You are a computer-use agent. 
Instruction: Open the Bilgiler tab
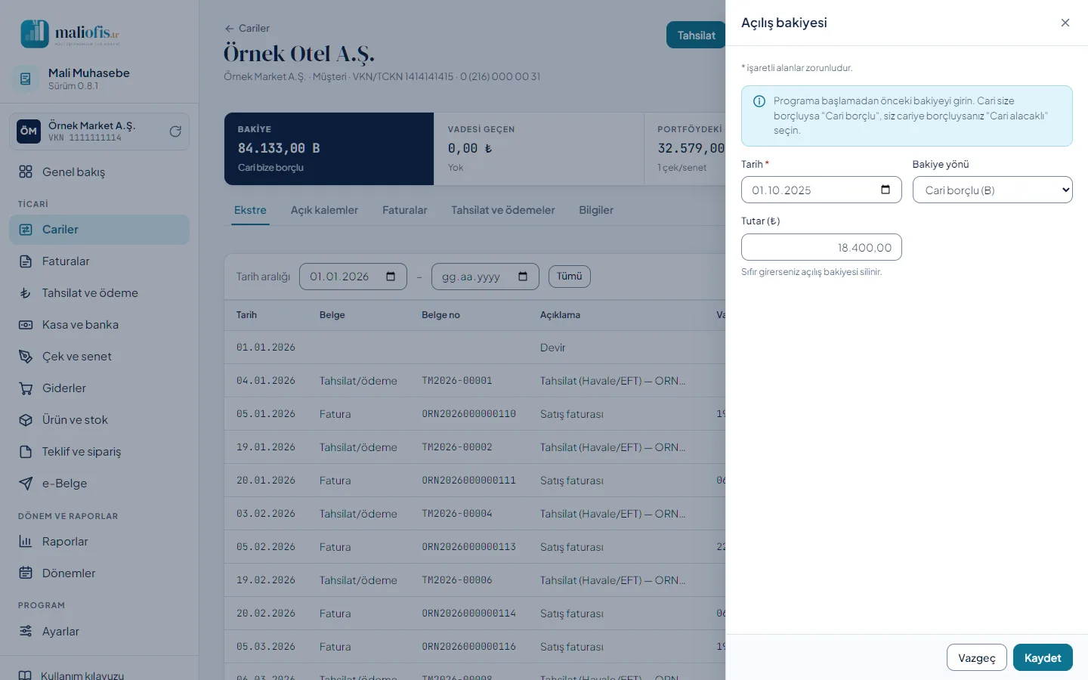coord(596,210)
